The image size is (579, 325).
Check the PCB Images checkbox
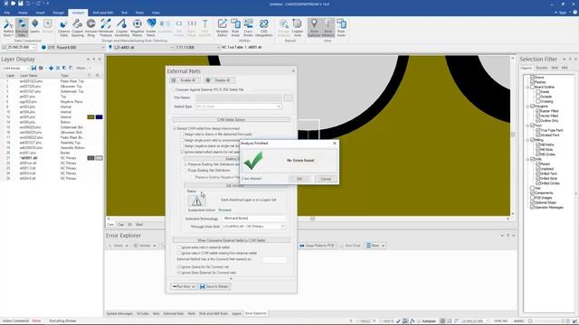(533, 198)
